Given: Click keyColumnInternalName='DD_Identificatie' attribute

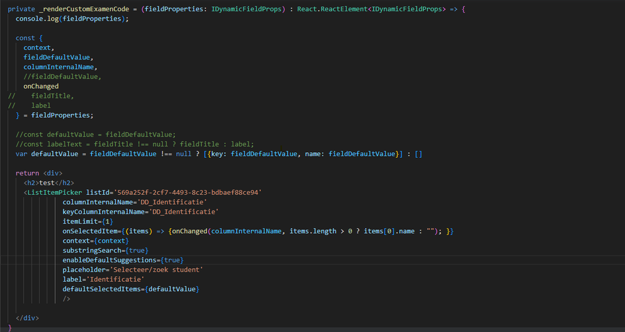Looking at the screenshot, I should click(140, 212).
